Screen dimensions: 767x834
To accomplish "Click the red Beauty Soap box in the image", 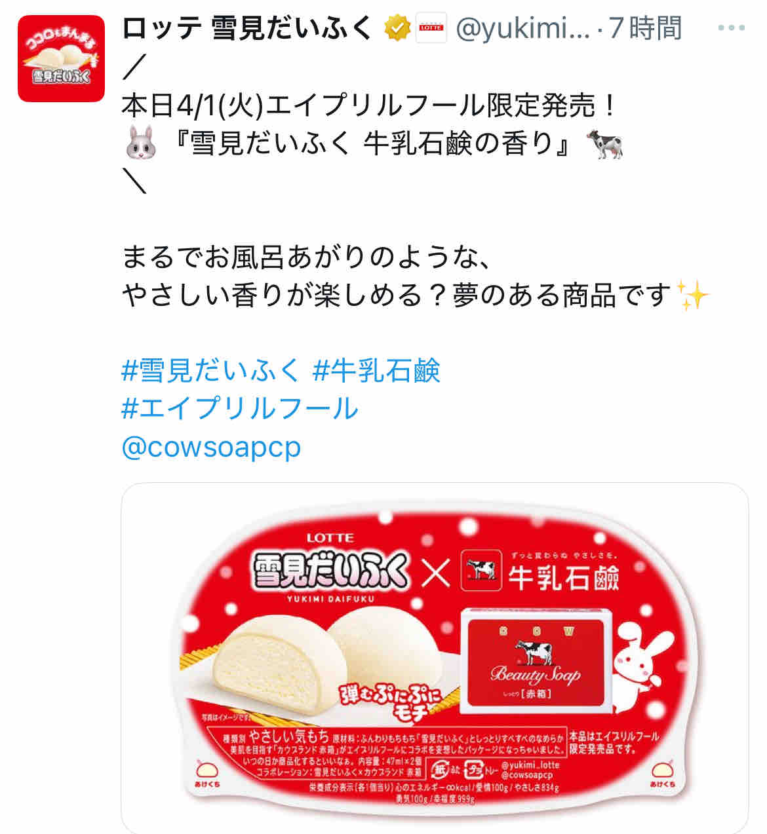I will [536, 660].
